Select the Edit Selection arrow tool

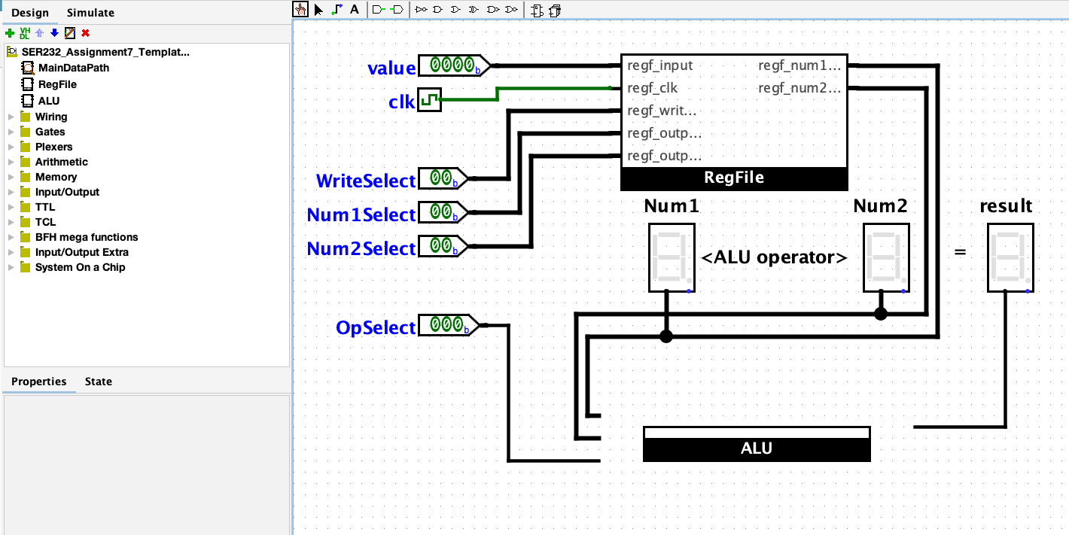pos(318,9)
